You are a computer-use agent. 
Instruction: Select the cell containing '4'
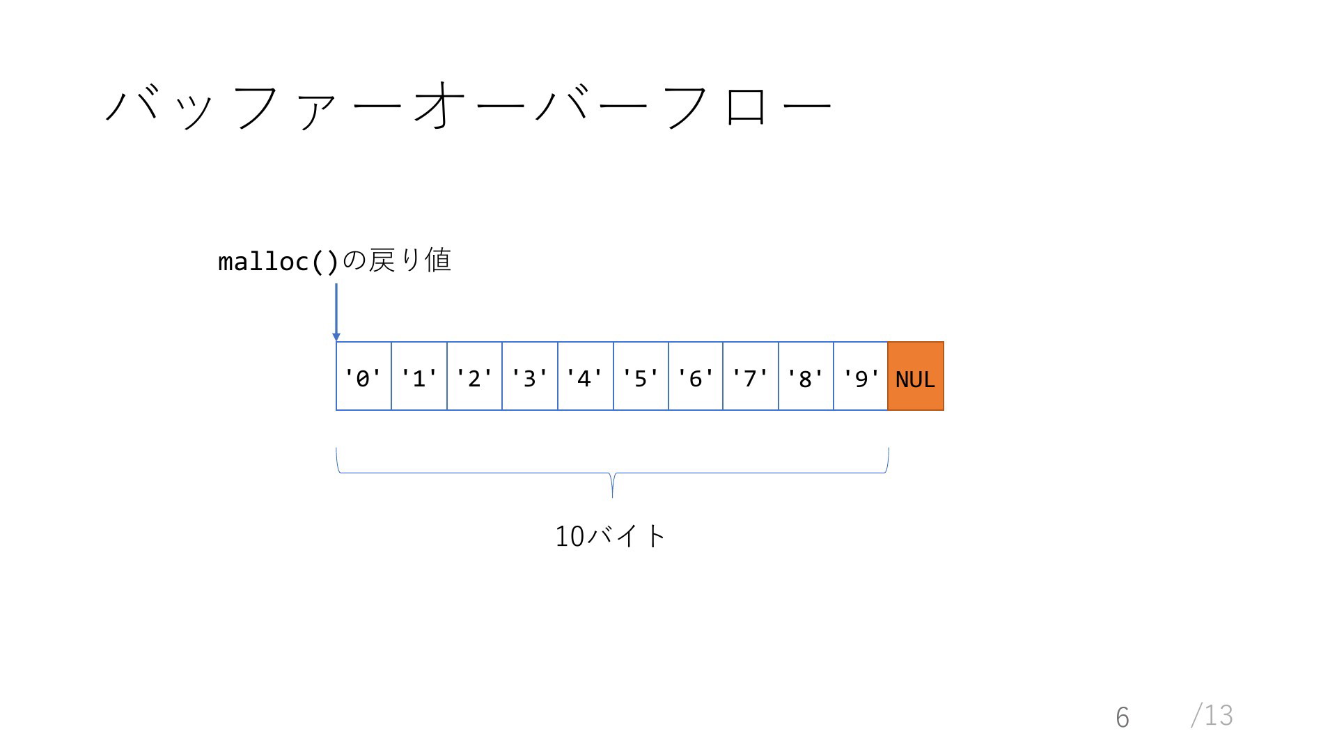pos(586,376)
